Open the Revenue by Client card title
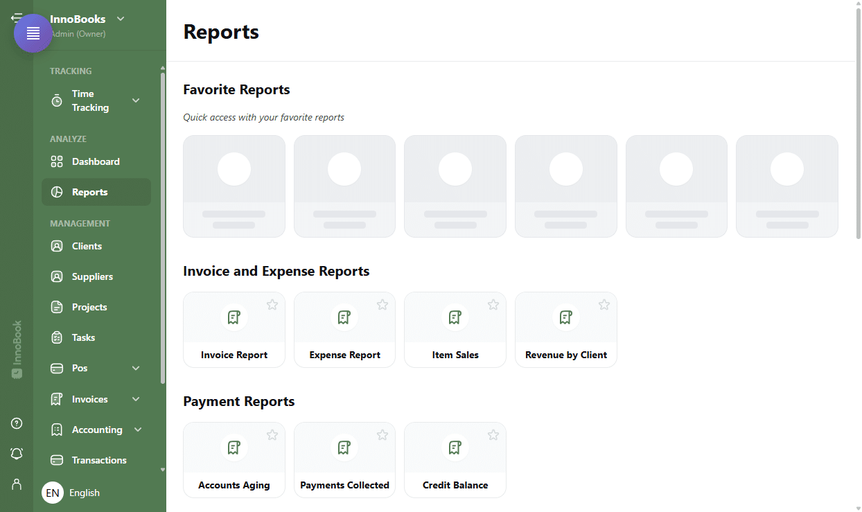The width and height of the screenshot is (862, 512). click(566, 355)
